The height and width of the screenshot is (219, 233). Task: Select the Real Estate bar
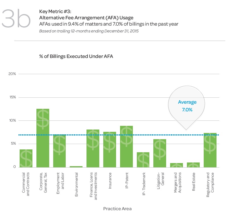(193, 165)
